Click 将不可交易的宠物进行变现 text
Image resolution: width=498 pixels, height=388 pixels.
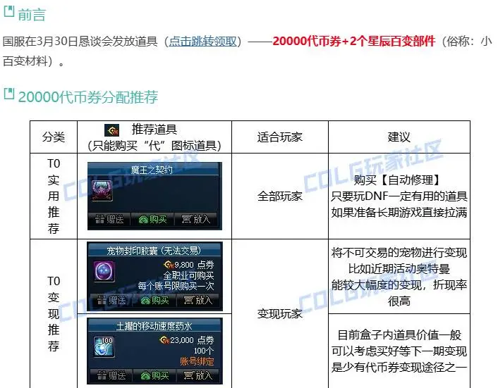pyautogui.click(x=399, y=253)
